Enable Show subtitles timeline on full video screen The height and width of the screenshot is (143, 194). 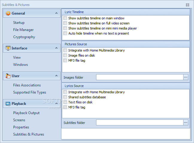click(x=65, y=23)
